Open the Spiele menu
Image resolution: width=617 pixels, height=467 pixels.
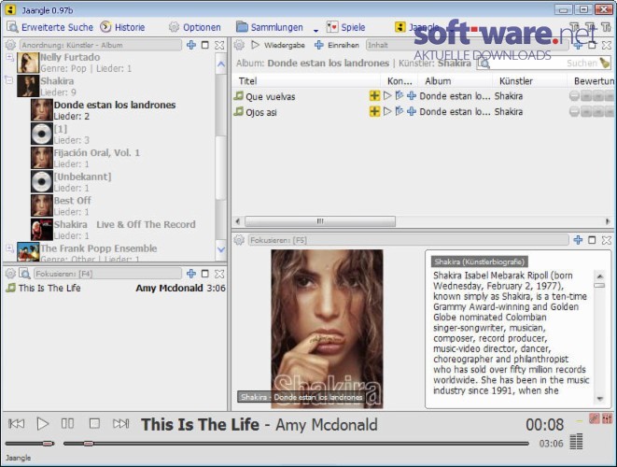point(346,27)
